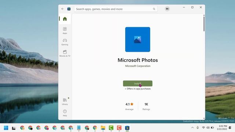The width and height of the screenshot is (235, 132).
Task: Open Notepad from the taskbar
Action: click(79, 128)
